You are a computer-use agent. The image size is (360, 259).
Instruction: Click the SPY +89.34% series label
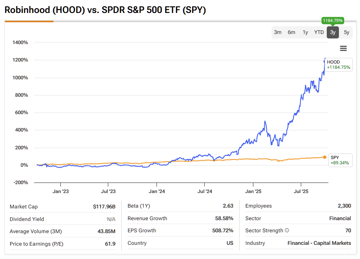(x=339, y=160)
